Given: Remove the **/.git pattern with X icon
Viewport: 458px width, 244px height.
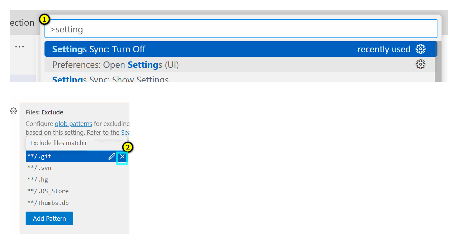Looking at the screenshot, I should click(x=122, y=157).
